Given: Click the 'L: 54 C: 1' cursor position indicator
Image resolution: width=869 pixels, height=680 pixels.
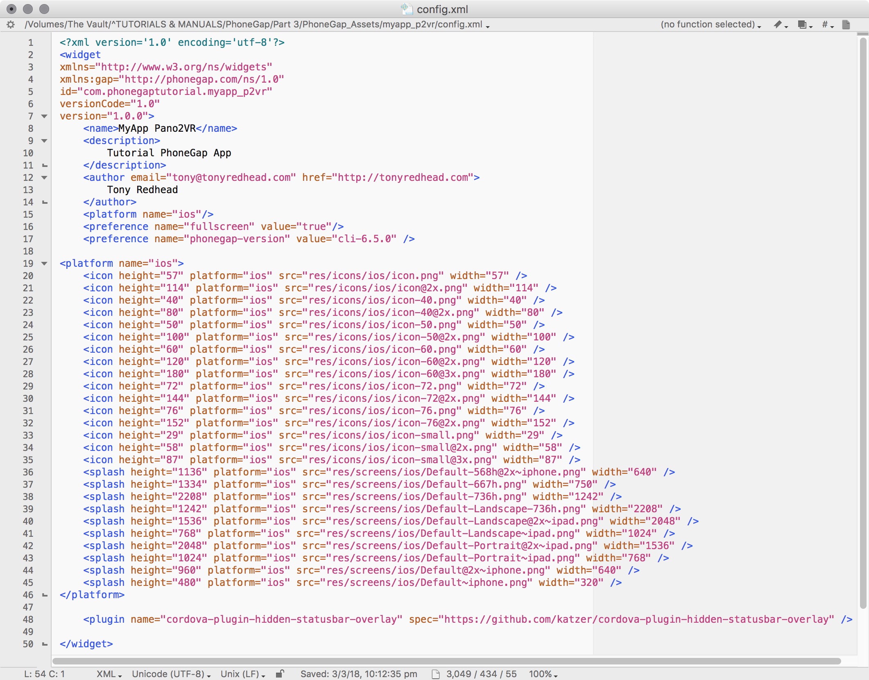Looking at the screenshot, I should click(x=44, y=674).
